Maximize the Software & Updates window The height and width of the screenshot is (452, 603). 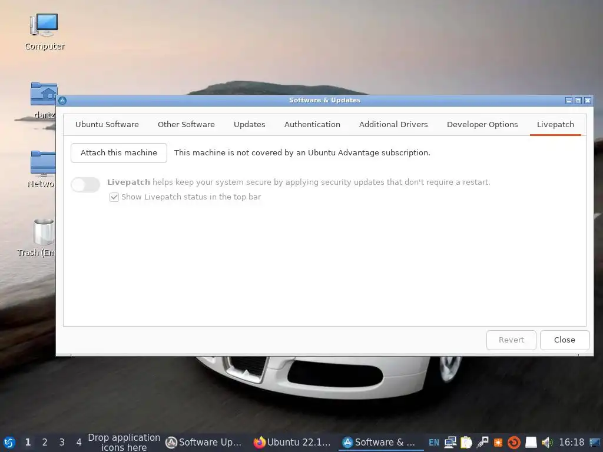click(578, 101)
